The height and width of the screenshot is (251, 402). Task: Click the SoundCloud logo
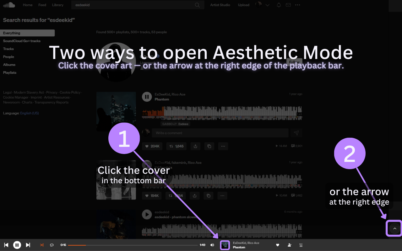(9, 5)
